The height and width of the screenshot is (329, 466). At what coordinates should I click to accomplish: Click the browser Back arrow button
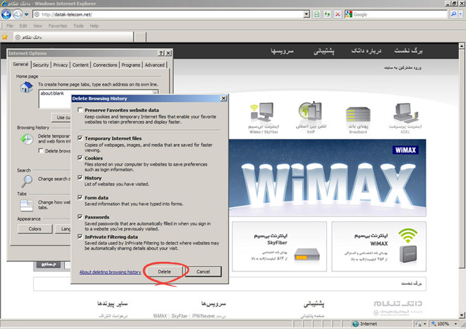[x=6, y=14]
